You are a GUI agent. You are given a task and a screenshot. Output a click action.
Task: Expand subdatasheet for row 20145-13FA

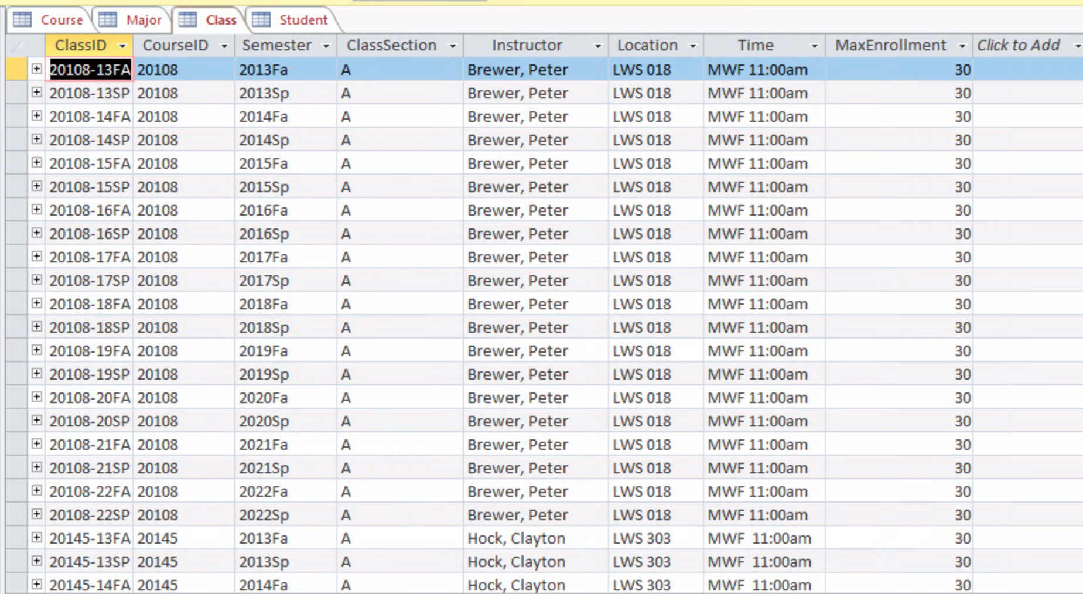37,538
